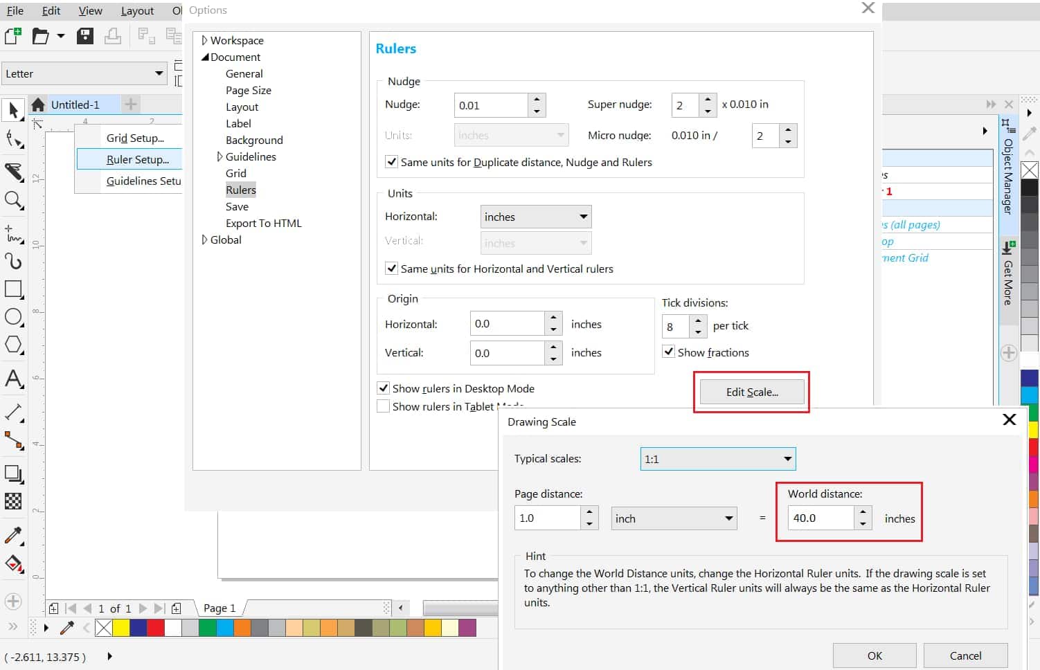Viewport: 1040px width, 670px height.
Task: Enable Show rulers in Tablet Mode
Action: click(x=383, y=406)
